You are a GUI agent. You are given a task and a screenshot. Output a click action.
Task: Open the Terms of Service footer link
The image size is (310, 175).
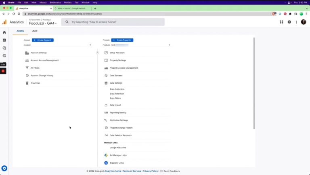coord(132,171)
